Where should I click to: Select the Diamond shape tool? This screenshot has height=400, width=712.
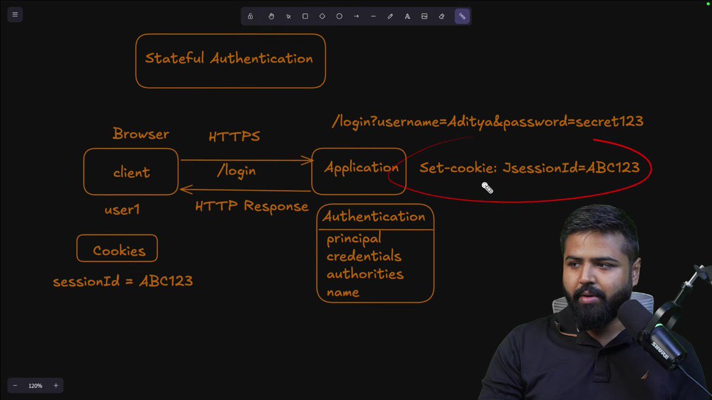tap(322, 16)
